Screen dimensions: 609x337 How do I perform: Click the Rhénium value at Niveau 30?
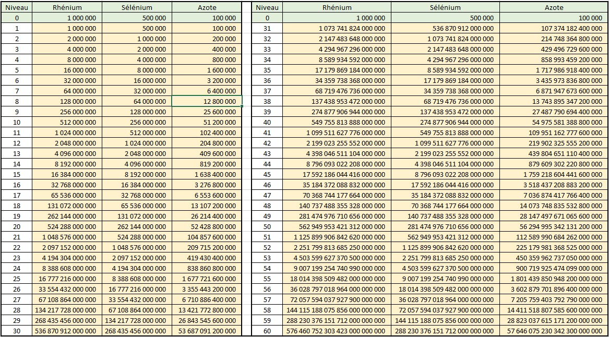point(67,331)
